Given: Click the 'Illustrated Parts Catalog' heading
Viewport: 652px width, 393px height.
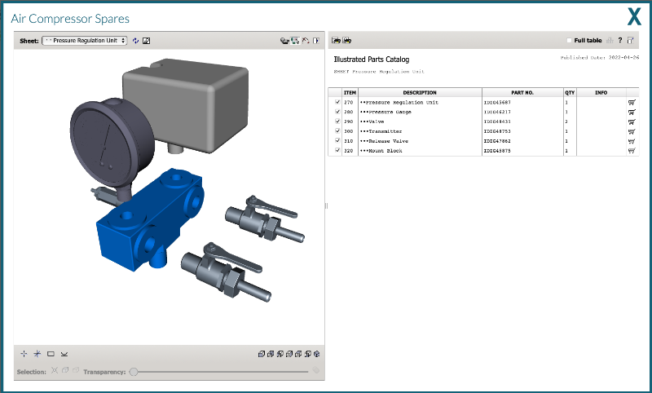Looking at the screenshot, I should point(372,60).
